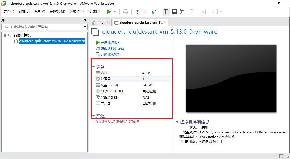Close the 主页 tab
Viewport: 290px width, 159px height.
(108, 23)
